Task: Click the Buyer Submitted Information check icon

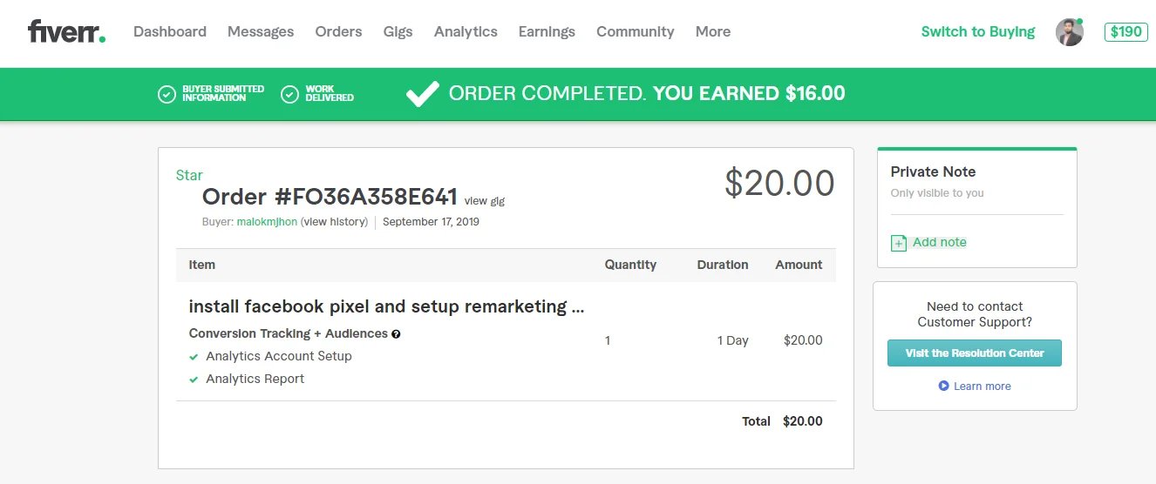Action: [x=167, y=94]
